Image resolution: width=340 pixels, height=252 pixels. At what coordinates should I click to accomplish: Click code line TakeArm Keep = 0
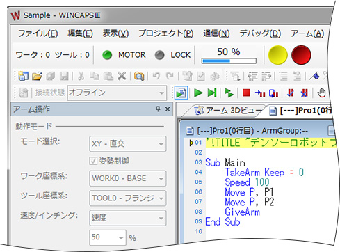pyautogui.click(x=264, y=173)
